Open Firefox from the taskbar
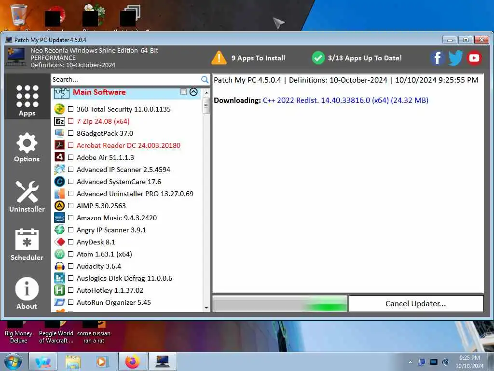Image resolution: width=494 pixels, height=371 pixels. click(133, 361)
